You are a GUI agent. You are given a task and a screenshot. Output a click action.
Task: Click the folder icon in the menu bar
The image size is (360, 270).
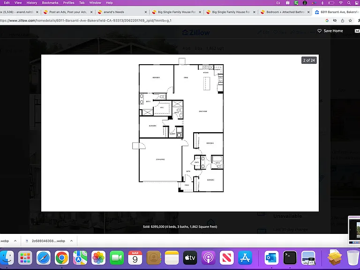pos(278,3)
